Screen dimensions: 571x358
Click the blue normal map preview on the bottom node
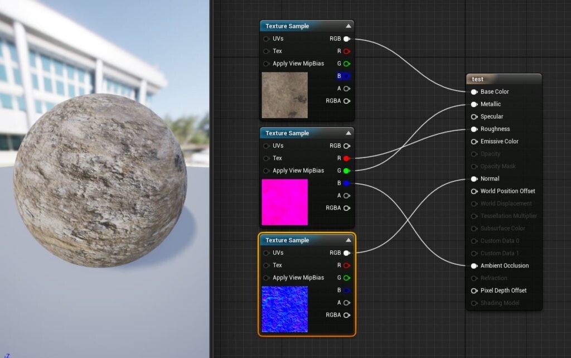pos(285,309)
